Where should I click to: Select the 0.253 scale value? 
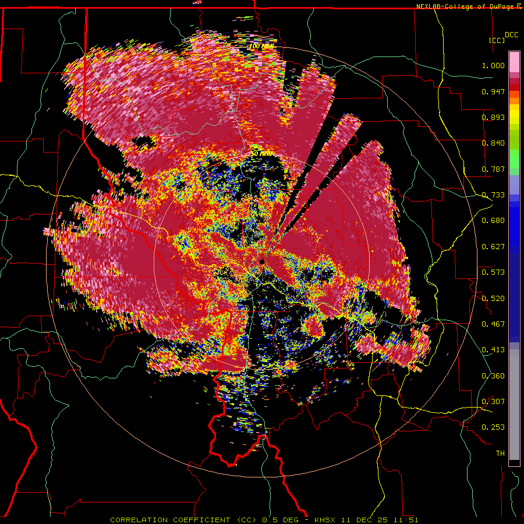point(493,427)
